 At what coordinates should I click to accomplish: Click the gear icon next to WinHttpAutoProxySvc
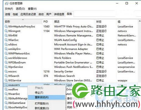pyautogui.click(x=6, y=26)
